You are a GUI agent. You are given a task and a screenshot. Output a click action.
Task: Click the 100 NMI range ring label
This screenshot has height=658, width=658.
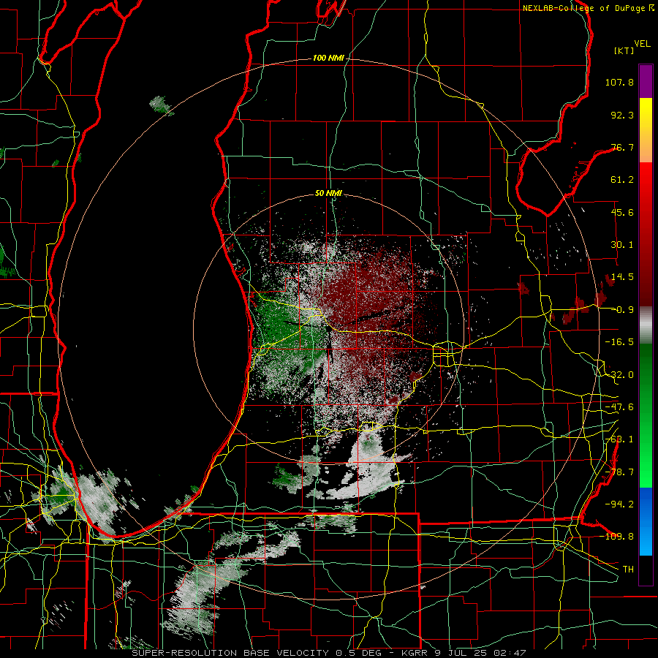(x=328, y=58)
